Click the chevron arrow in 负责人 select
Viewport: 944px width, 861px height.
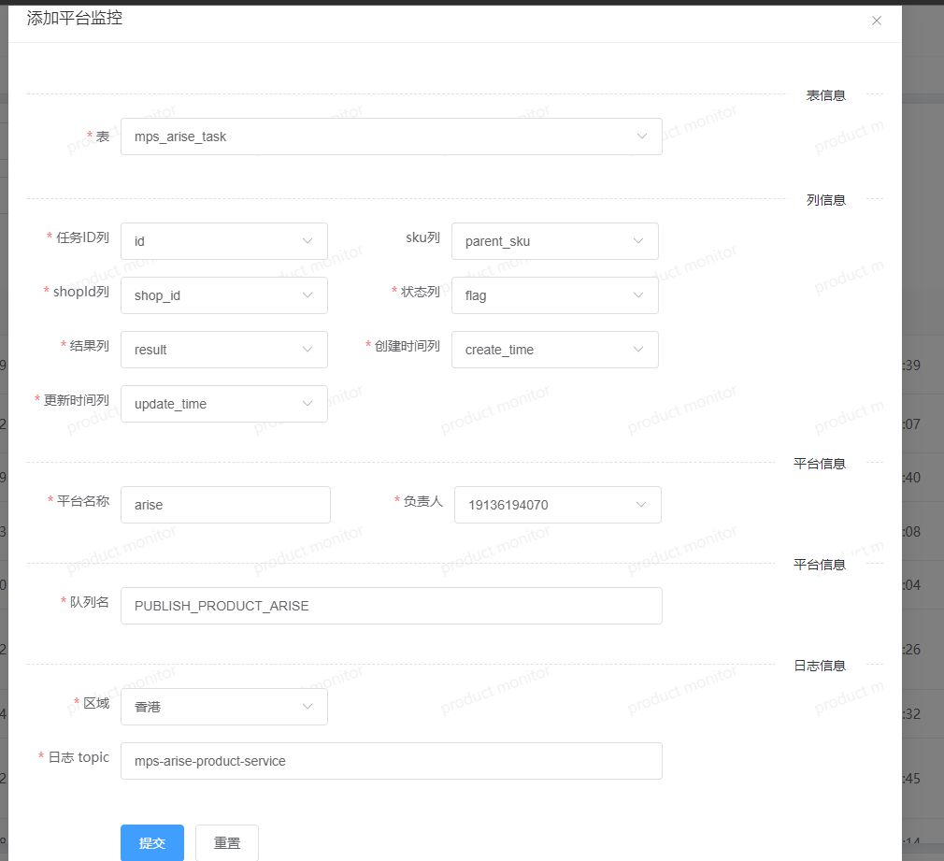pyautogui.click(x=641, y=505)
